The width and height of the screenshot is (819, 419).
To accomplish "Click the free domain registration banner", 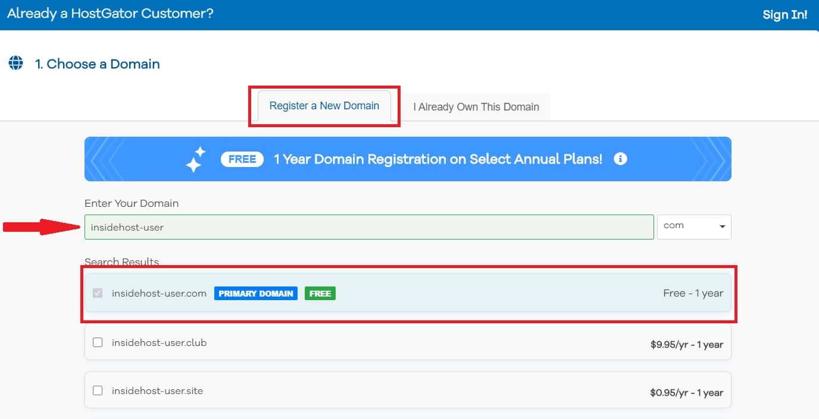I will coord(407,159).
